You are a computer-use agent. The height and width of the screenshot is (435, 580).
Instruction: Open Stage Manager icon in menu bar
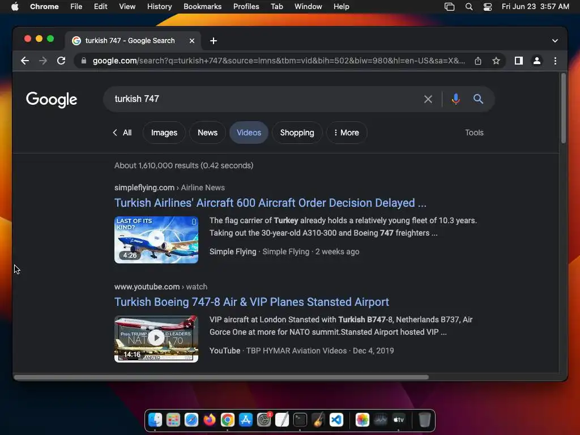tap(449, 7)
